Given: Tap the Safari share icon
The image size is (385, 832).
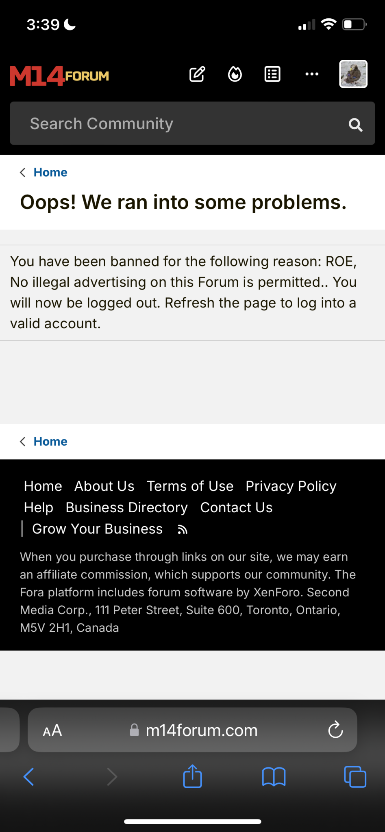Looking at the screenshot, I should tap(193, 776).
